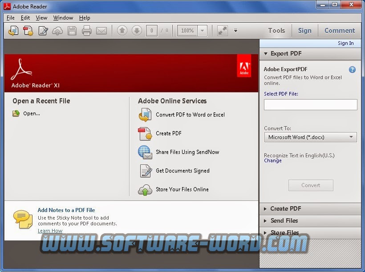Collapse the Export PDF section
The height and width of the screenshot is (272, 365).
tap(310, 54)
